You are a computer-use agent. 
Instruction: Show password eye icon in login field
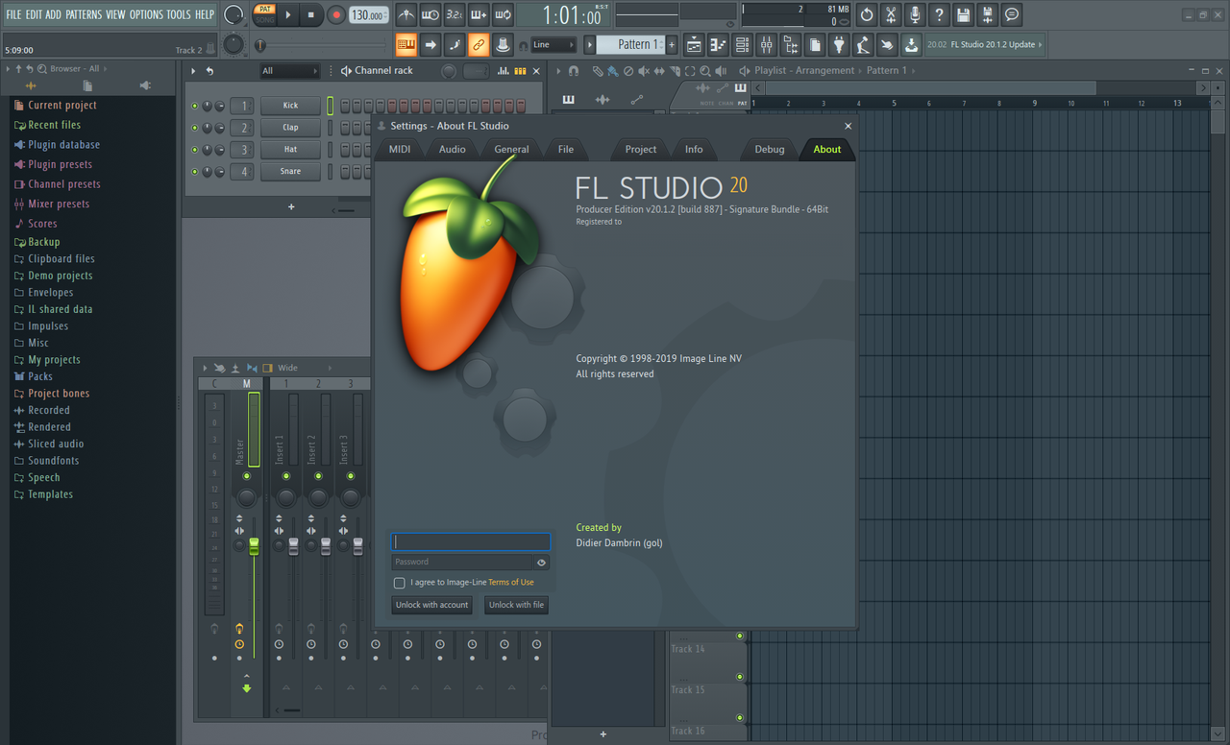pos(541,563)
